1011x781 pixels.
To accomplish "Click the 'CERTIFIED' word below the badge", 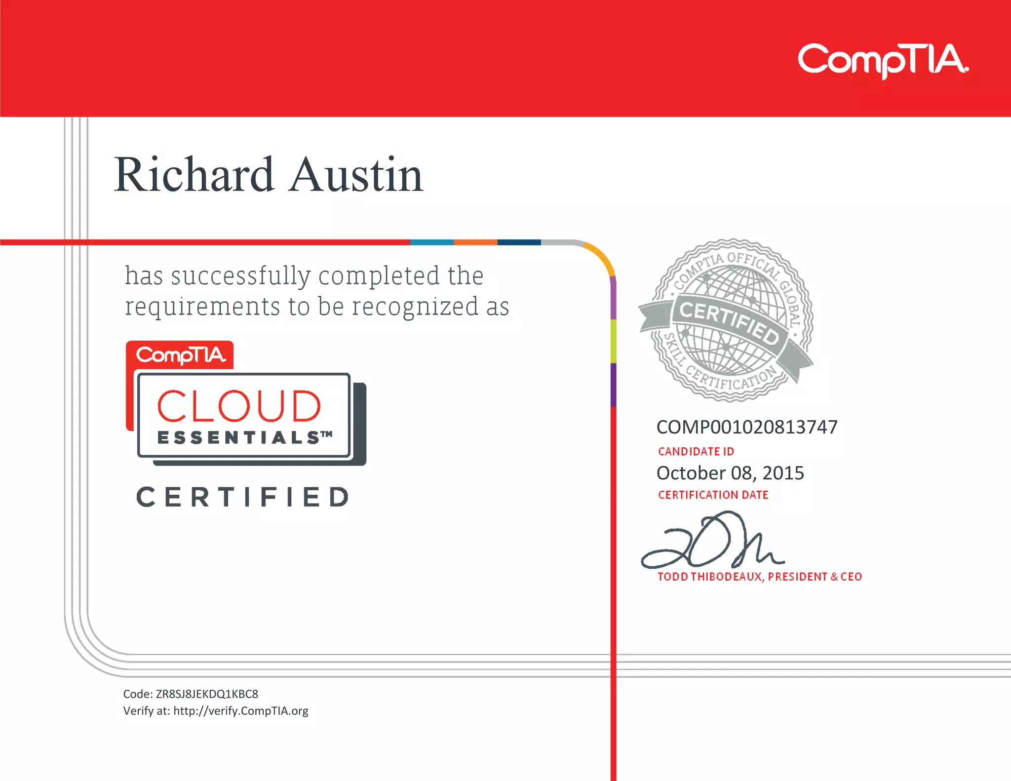I will [243, 497].
